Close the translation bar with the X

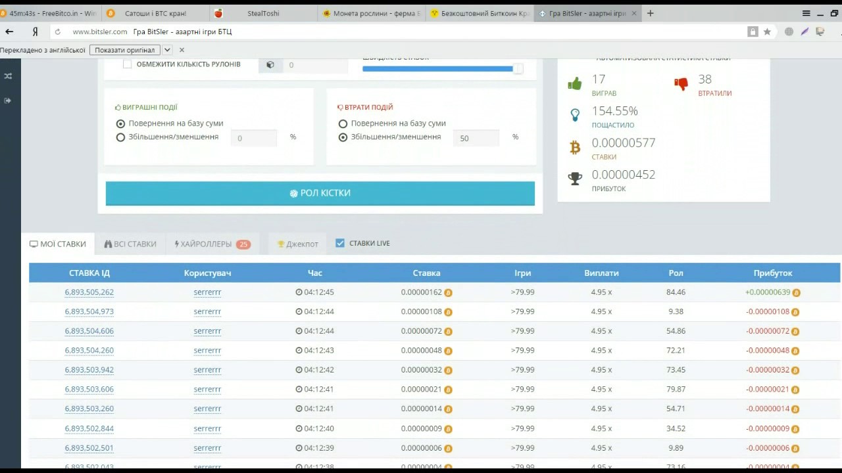[x=182, y=50]
